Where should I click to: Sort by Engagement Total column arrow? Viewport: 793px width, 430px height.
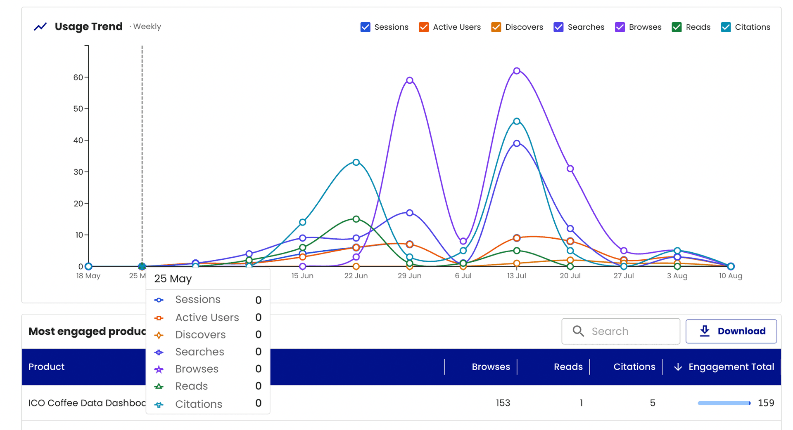678,367
